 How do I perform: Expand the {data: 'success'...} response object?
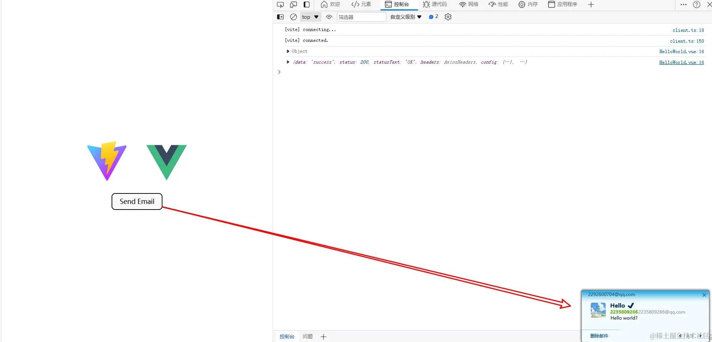[x=288, y=62]
